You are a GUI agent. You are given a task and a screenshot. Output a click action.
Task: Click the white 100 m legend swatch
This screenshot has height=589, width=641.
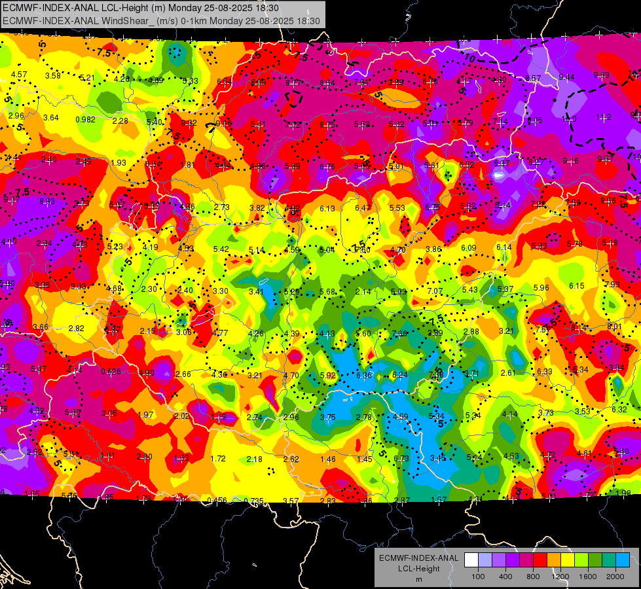click(x=471, y=560)
